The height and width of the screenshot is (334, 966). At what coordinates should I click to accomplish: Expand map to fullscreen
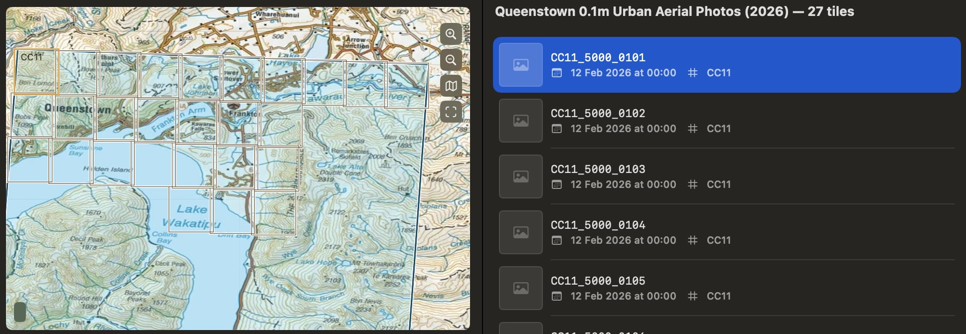pyautogui.click(x=451, y=112)
